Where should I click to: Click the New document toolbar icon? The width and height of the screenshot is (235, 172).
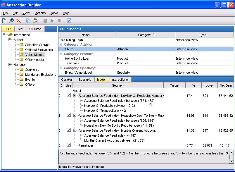[x=4, y=21]
